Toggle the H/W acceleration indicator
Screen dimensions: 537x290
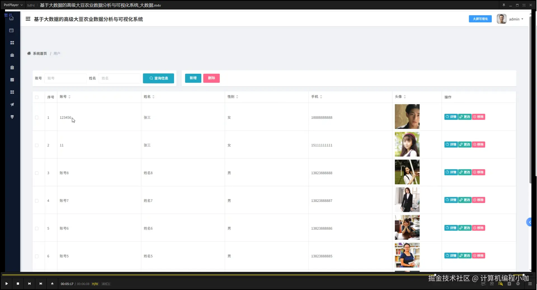click(95, 284)
